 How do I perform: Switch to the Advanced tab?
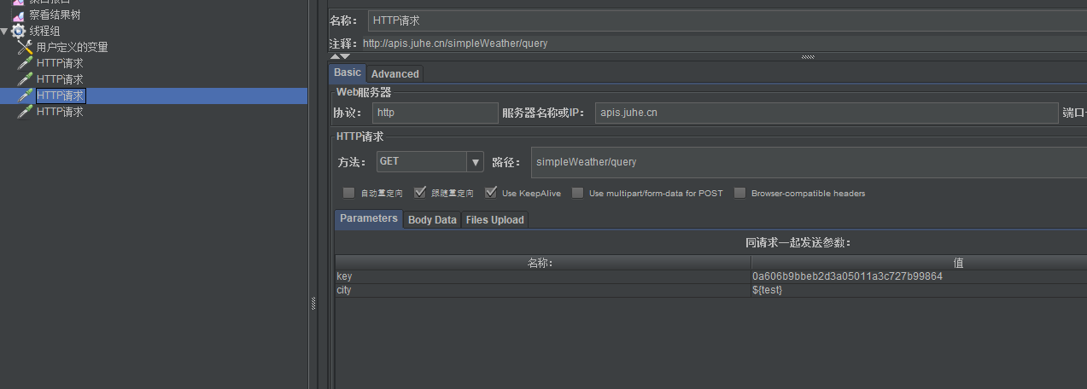(394, 74)
